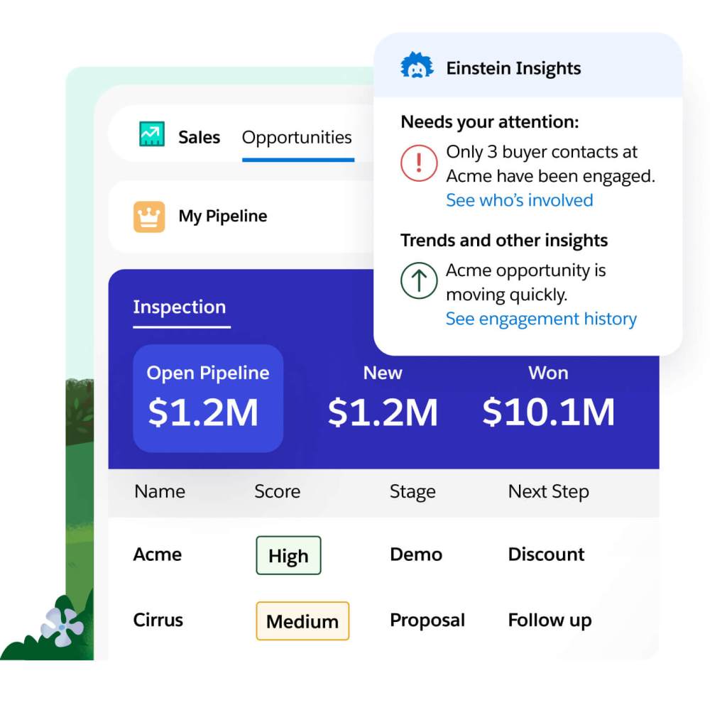This screenshot has width=727, height=727.
Task: Click the Only 3 buyer contacts message
Action: (x=550, y=164)
